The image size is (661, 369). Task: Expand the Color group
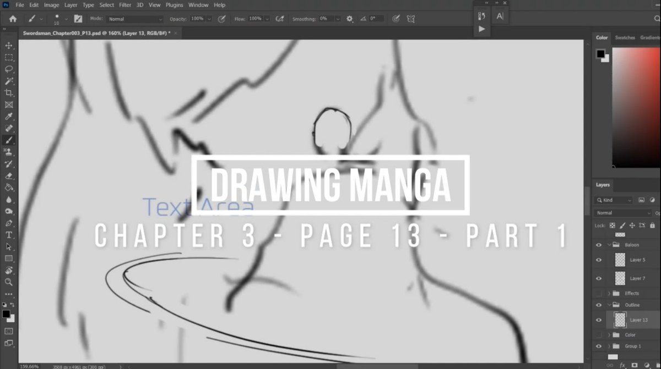click(x=609, y=334)
